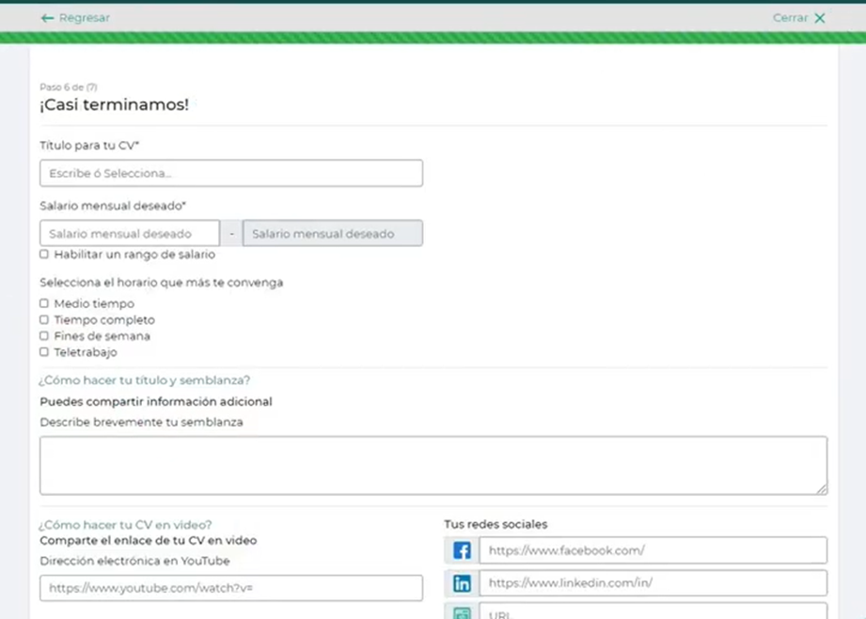The height and width of the screenshot is (619, 866).
Task: Select the Fines de semana checkbox
Action: [x=44, y=335]
